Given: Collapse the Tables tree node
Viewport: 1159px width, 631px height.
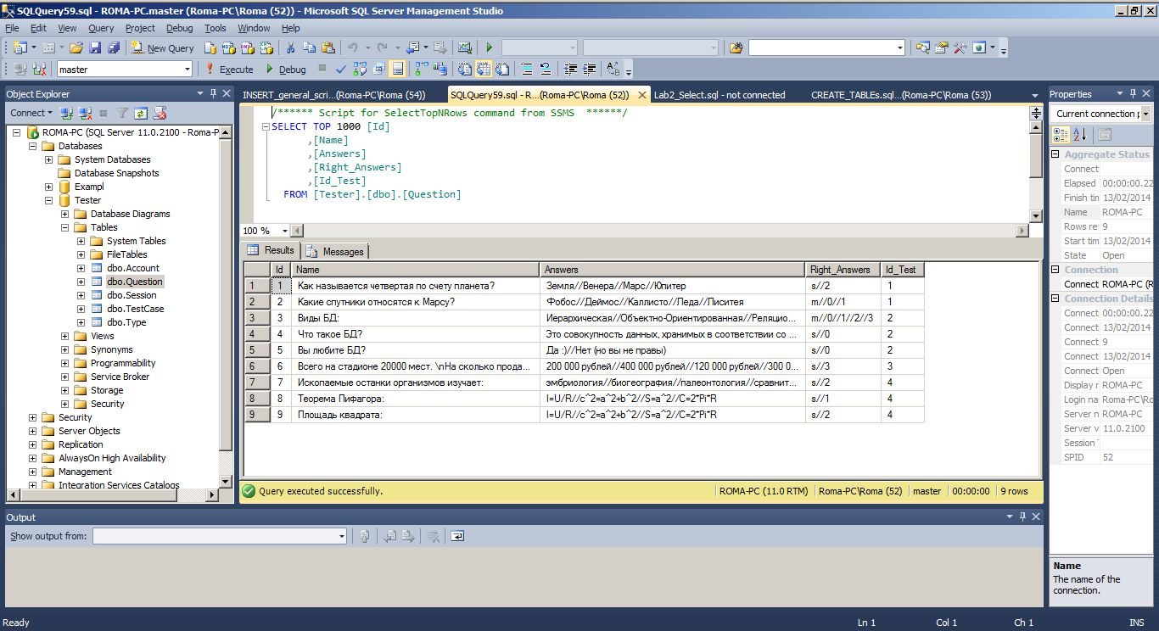Looking at the screenshot, I should [64, 227].
